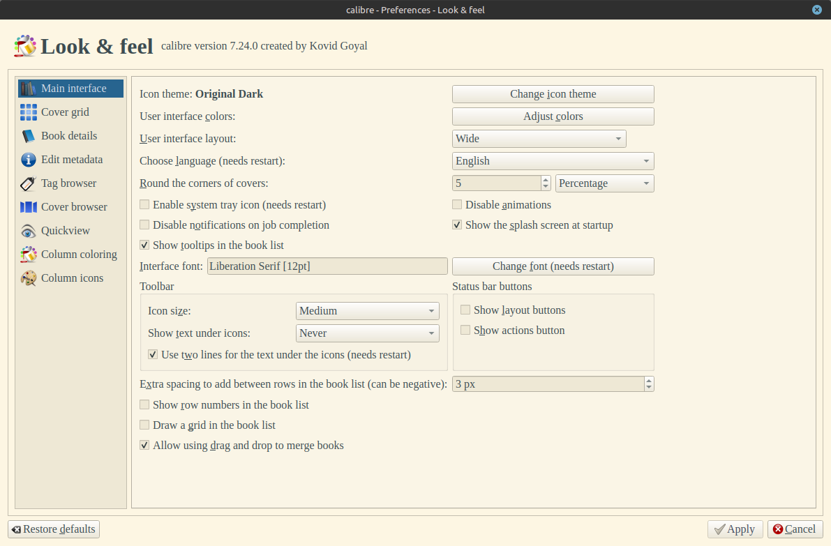The image size is (831, 546).
Task: Switch to Tag browser section
Action: pyautogui.click(x=71, y=183)
